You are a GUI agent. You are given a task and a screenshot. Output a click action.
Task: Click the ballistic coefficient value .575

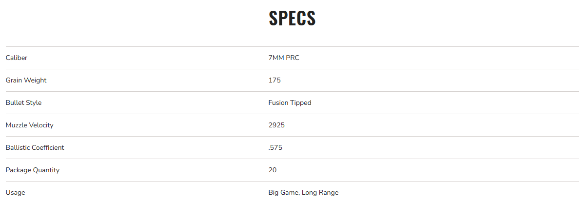pos(275,147)
